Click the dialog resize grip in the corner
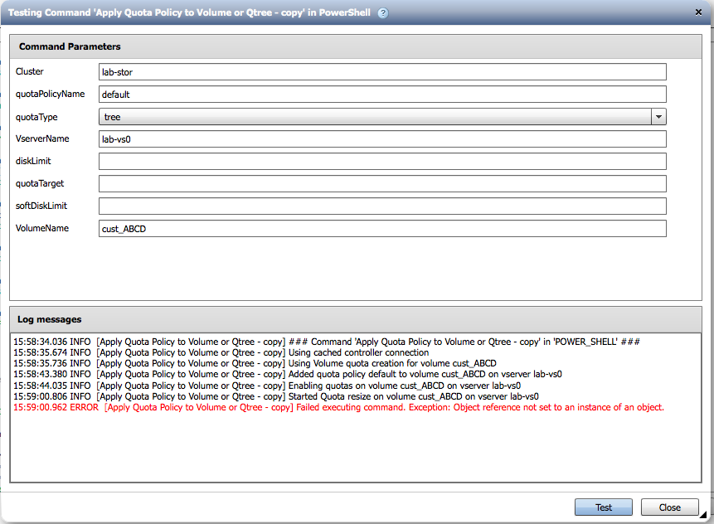The image size is (714, 524). 703,514
